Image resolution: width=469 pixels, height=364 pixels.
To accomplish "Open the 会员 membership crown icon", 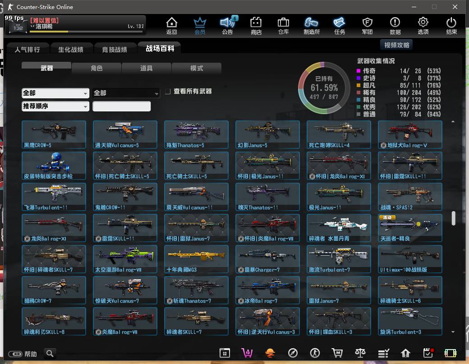I will pyautogui.click(x=200, y=26).
